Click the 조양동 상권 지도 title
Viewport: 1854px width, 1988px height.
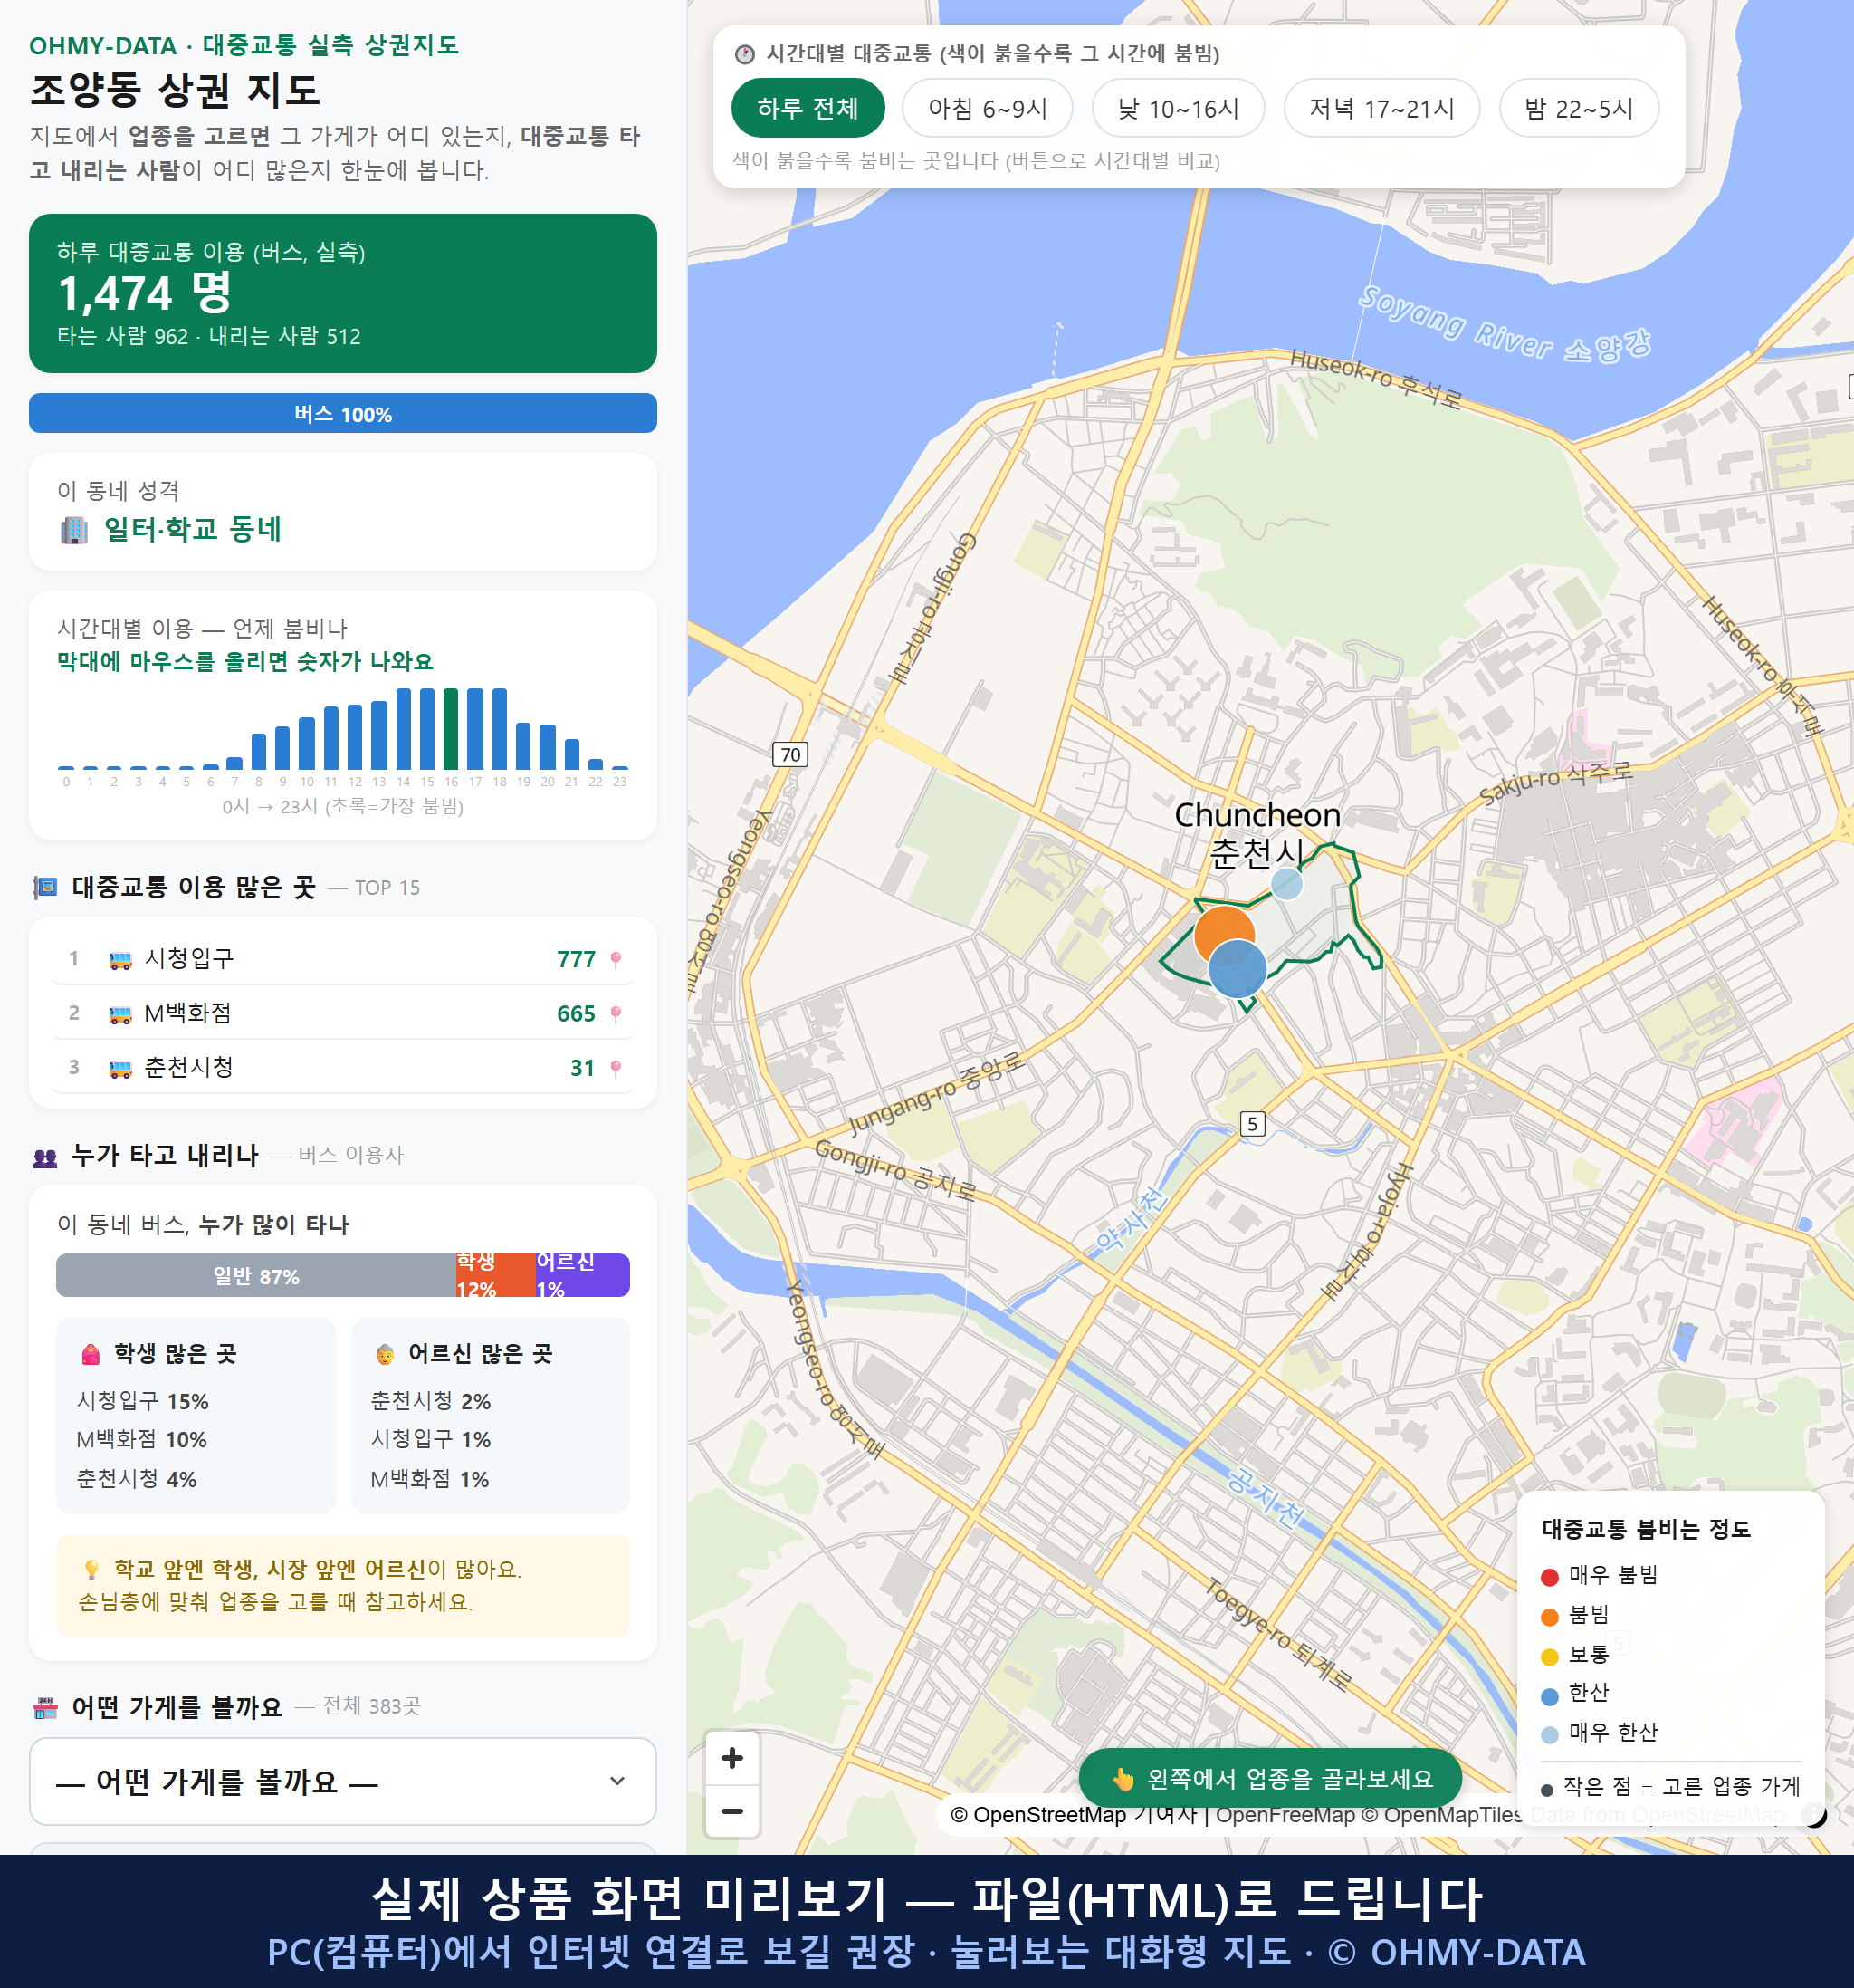tap(175, 90)
